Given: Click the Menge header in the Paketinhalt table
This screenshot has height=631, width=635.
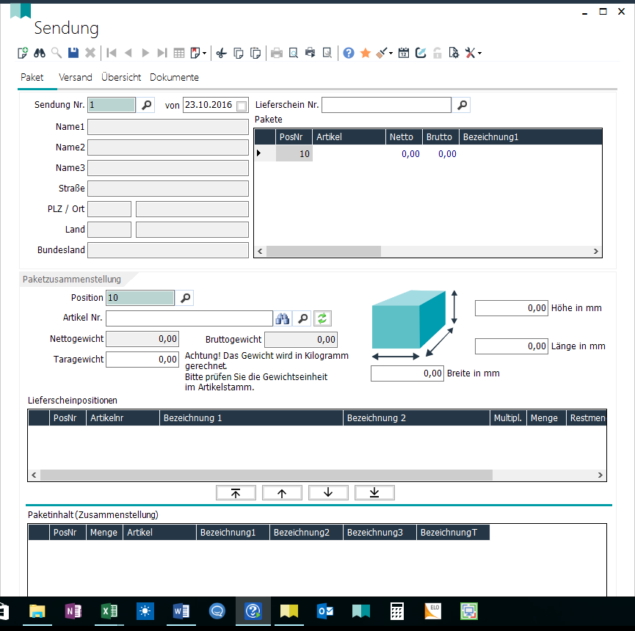Looking at the screenshot, I should [x=104, y=533].
